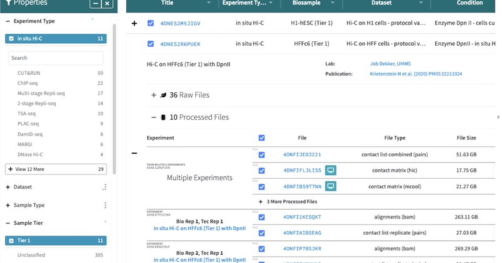Expand the Dataset filter section
The width and height of the screenshot is (502, 263).
(x=8, y=187)
